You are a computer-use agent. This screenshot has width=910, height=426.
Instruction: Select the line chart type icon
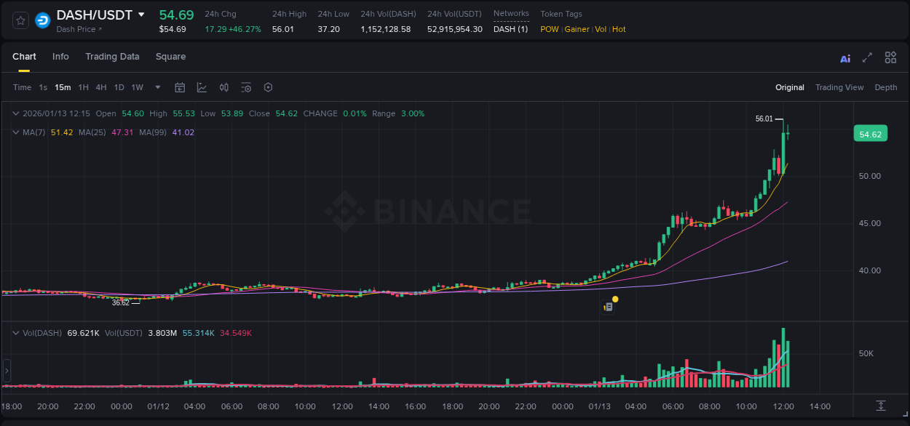(202, 87)
